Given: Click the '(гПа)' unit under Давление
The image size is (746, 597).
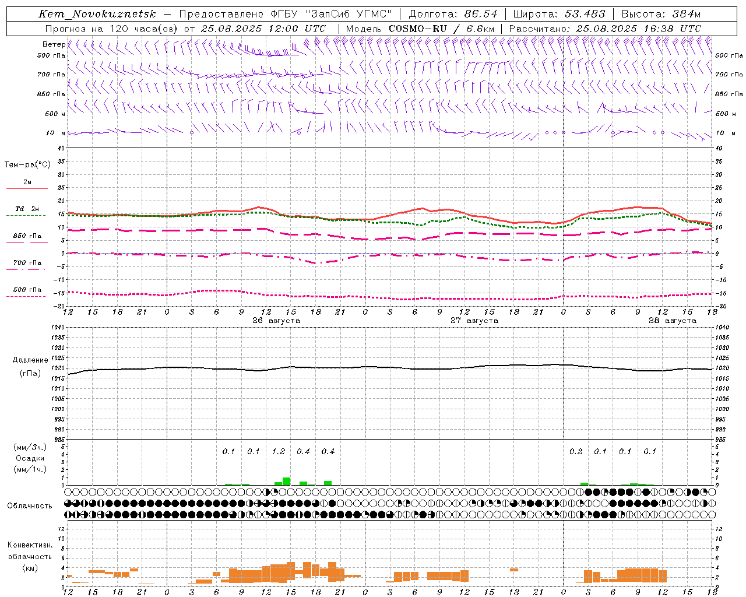Looking at the screenshot, I should tap(30, 374).
